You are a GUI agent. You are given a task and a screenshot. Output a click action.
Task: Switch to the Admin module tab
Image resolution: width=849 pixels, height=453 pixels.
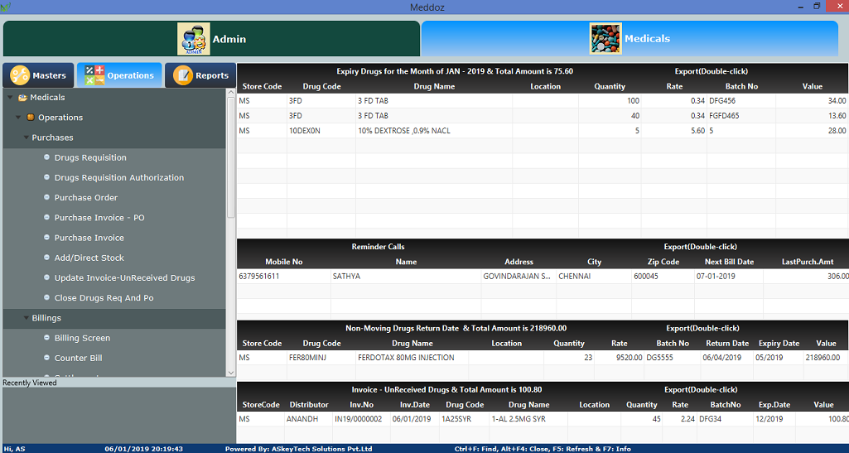(211, 39)
